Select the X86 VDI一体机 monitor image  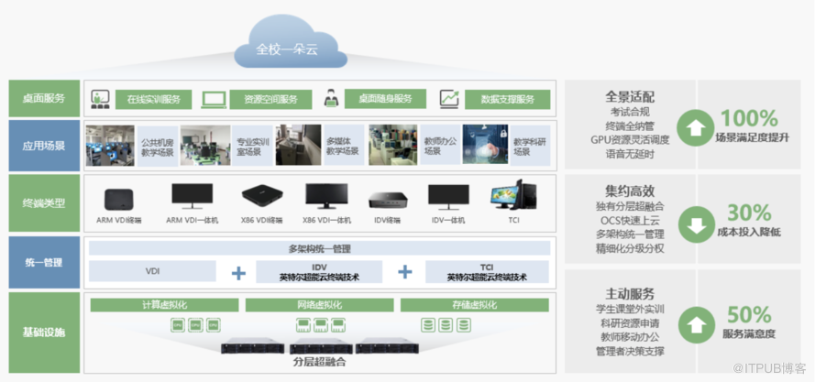(326, 196)
